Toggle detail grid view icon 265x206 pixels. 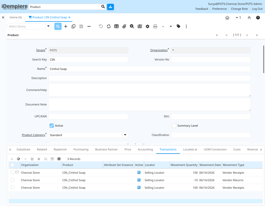click(x=59, y=159)
